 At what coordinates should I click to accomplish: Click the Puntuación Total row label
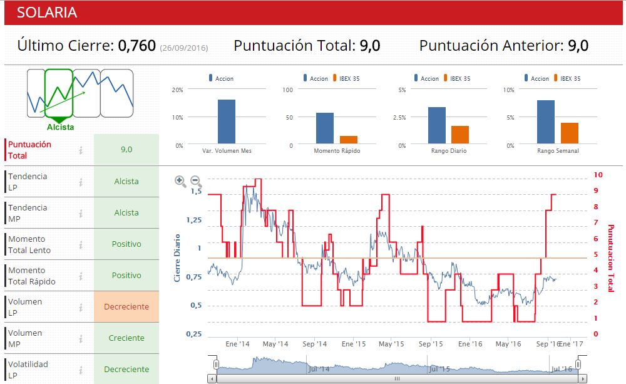click(29, 150)
